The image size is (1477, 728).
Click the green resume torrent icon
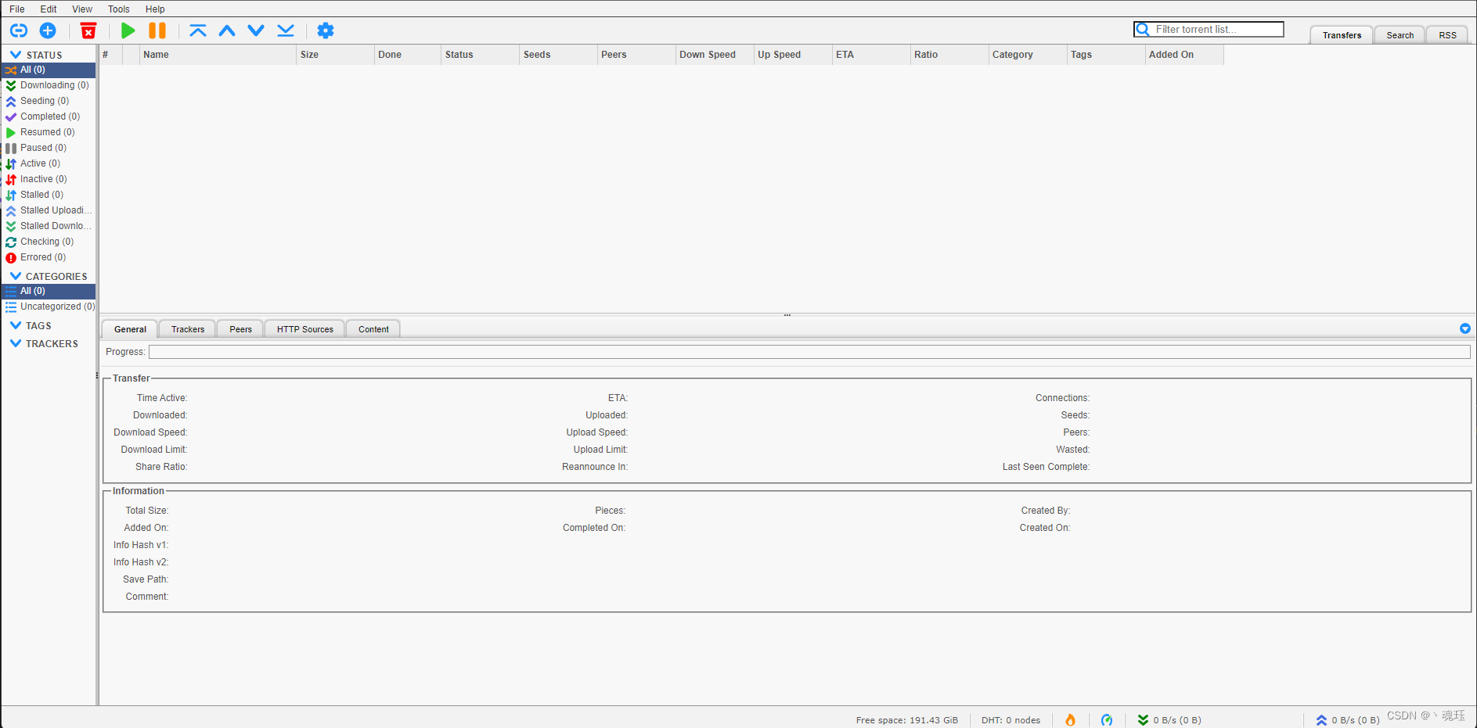pos(128,30)
